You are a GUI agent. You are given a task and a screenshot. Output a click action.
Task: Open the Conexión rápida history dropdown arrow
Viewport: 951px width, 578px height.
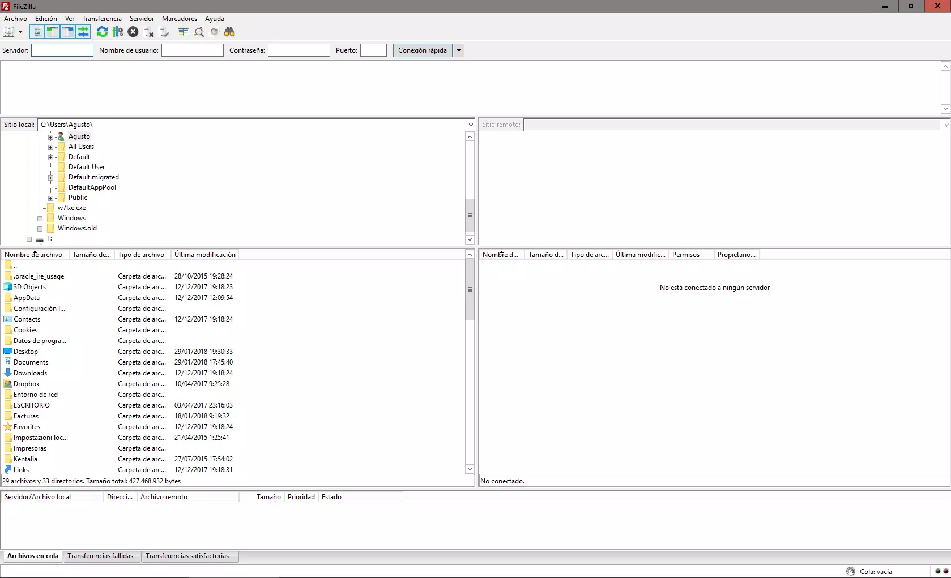[459, 50]
